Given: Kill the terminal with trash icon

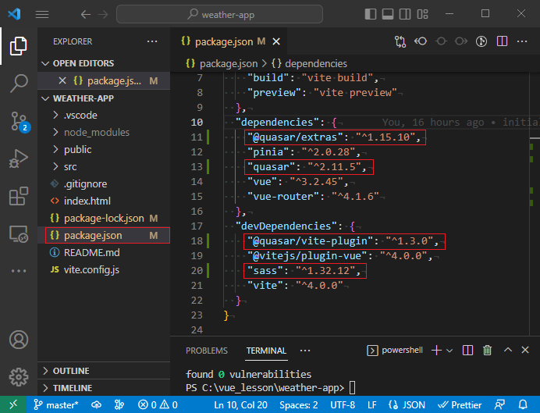Looking at the screenshot, I should (487, 350).
